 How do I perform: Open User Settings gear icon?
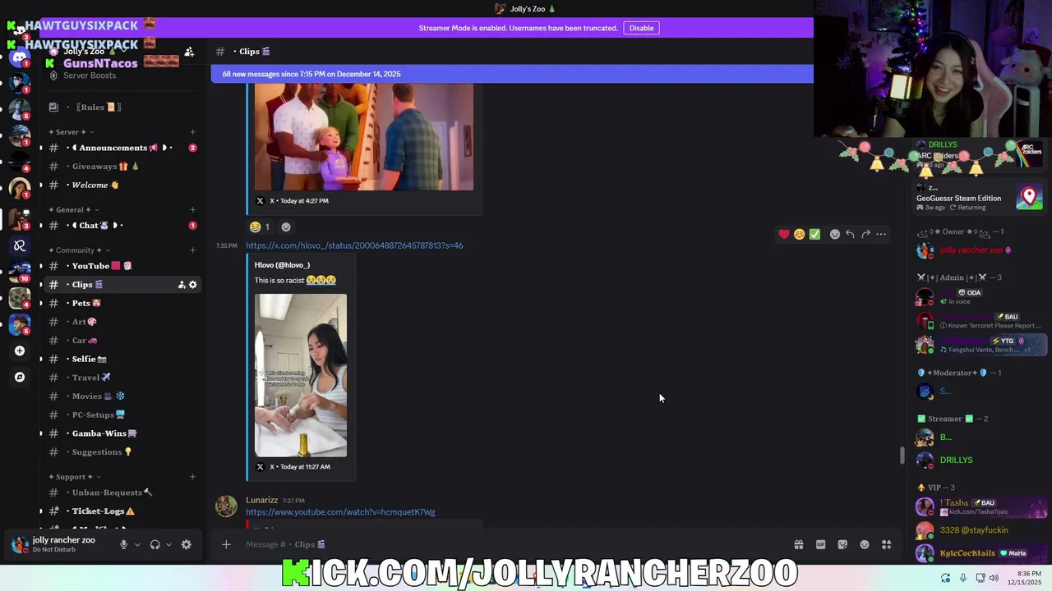[x=186, y=544]
